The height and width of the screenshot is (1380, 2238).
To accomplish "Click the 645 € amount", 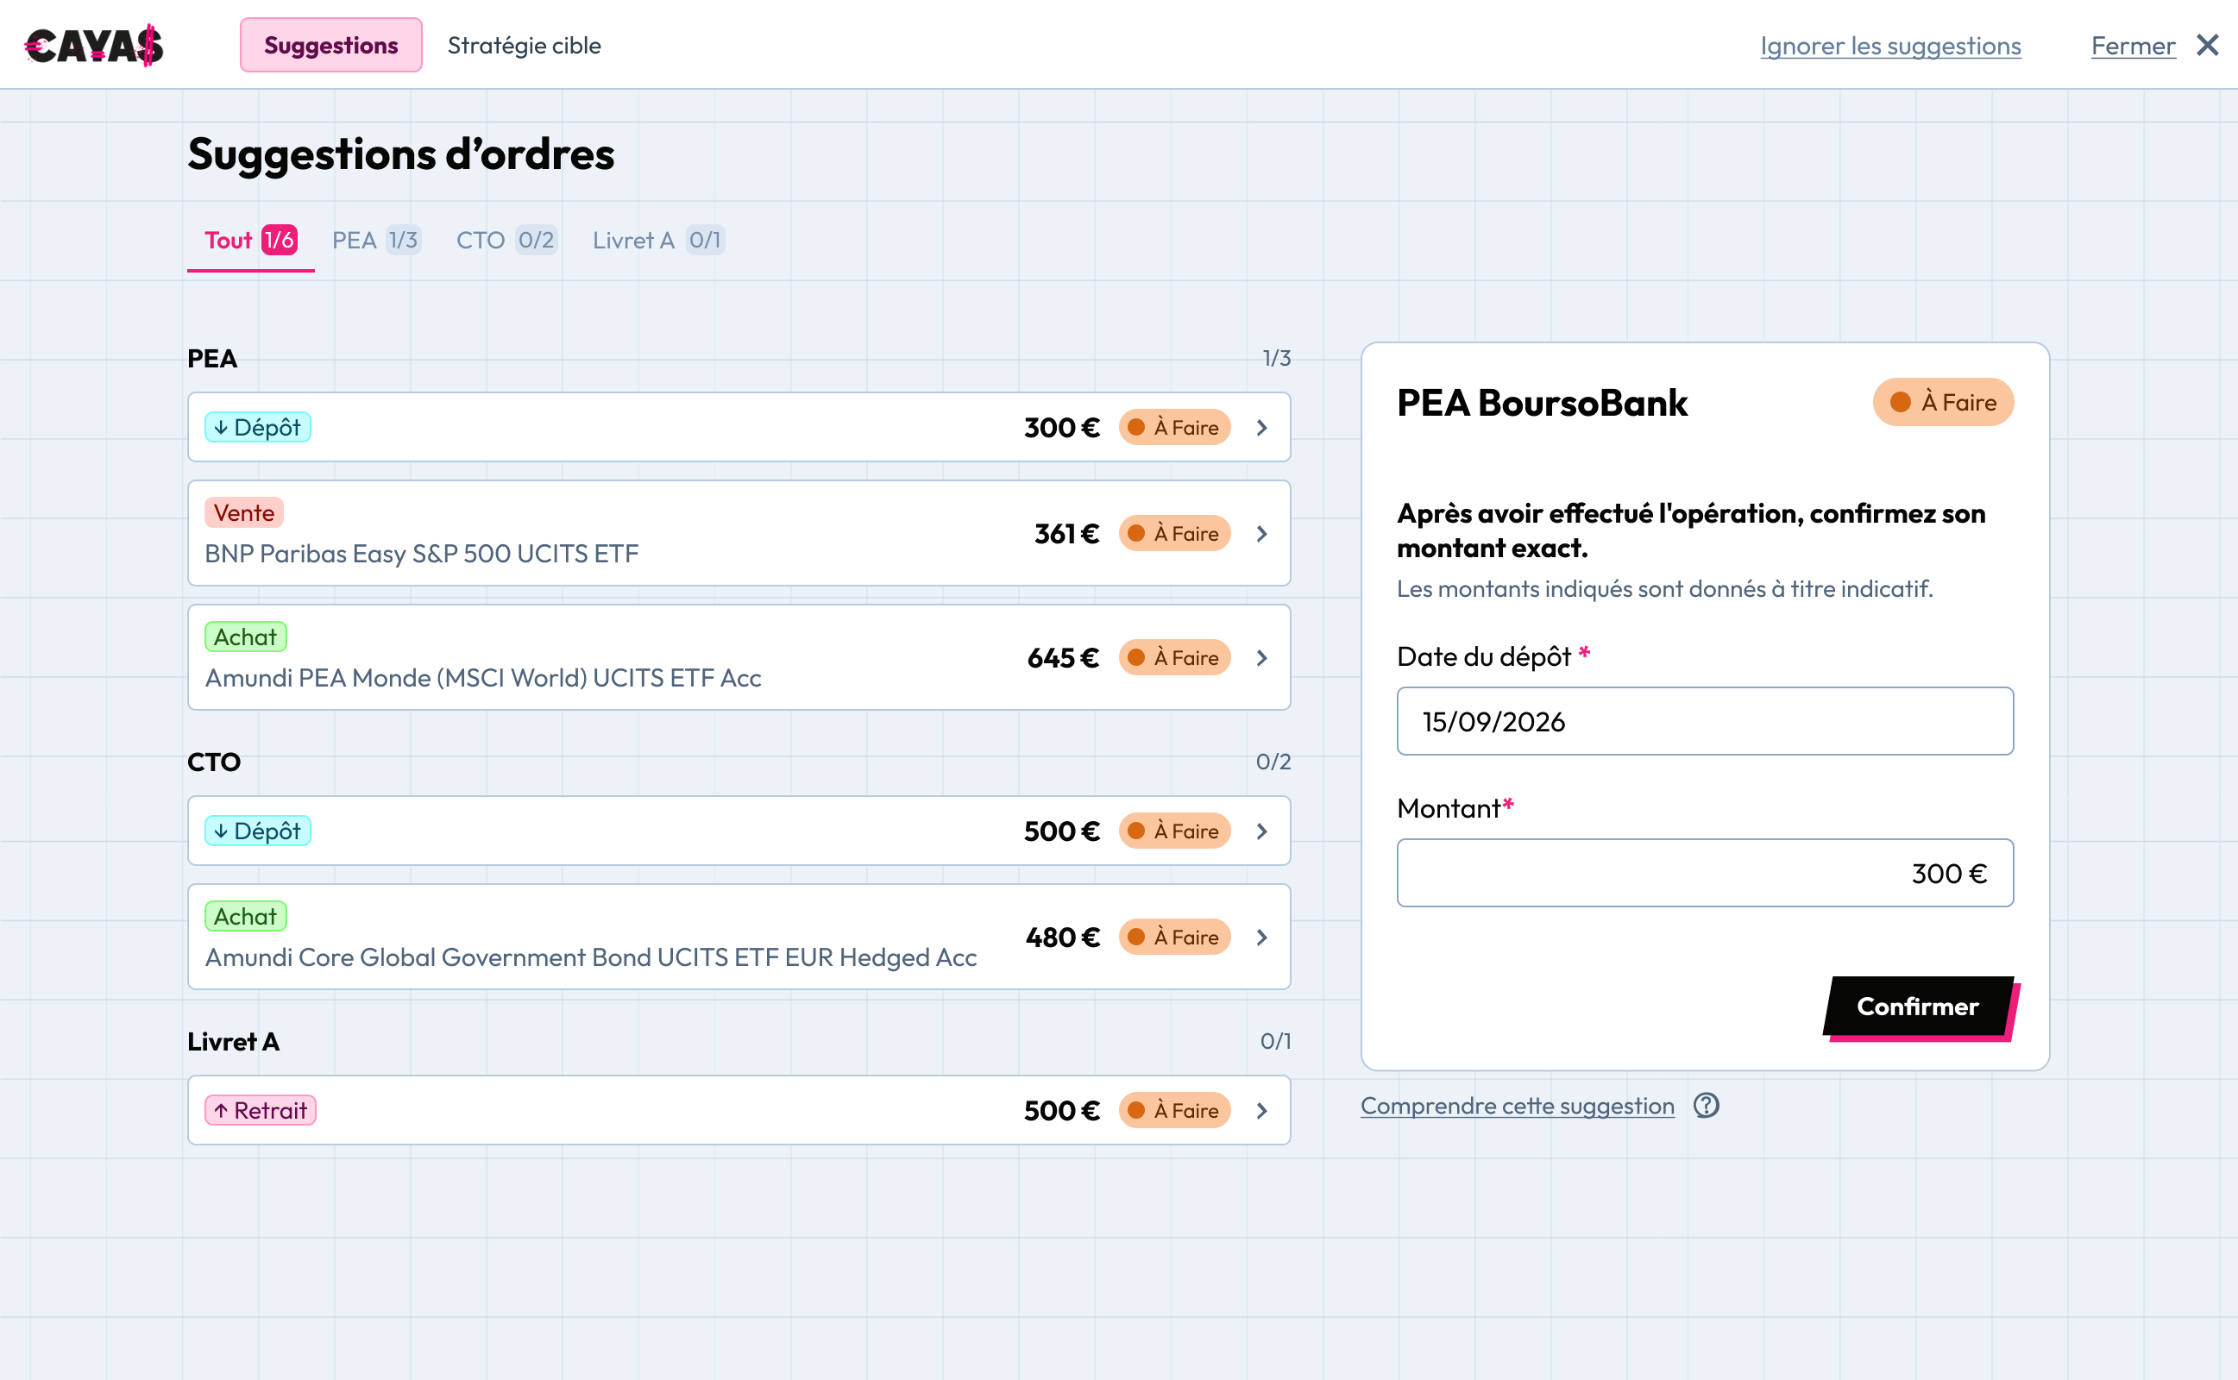I will pyautogui.click(x=1063, y=657).
